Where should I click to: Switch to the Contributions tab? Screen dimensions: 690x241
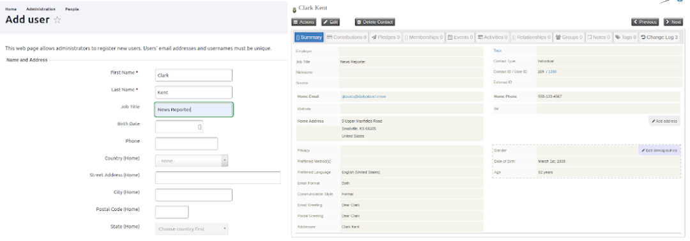click(x=346, y=38)
